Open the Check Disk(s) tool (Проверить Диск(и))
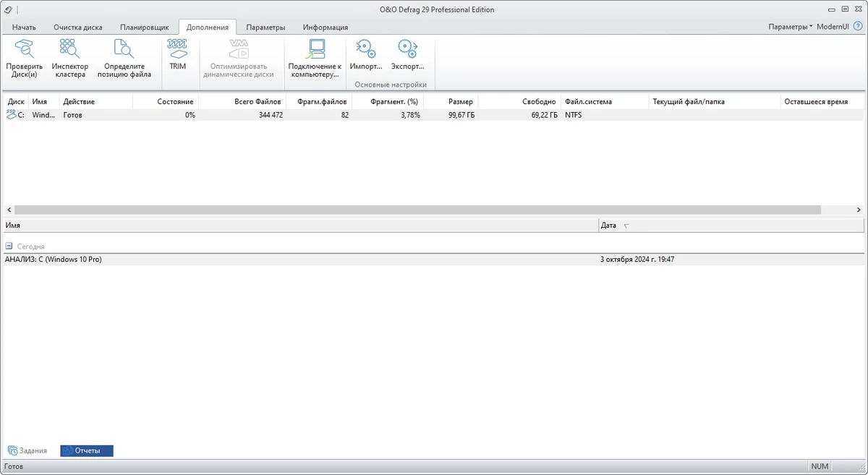 click(25, 59)
